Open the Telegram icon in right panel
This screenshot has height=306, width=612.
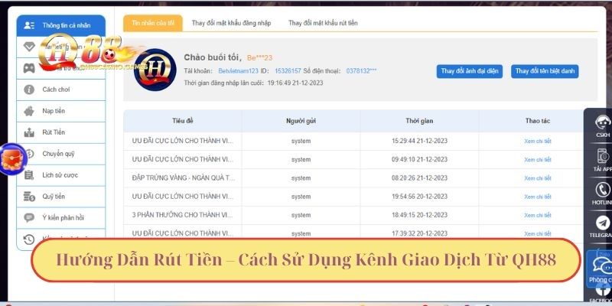[603, 223]
